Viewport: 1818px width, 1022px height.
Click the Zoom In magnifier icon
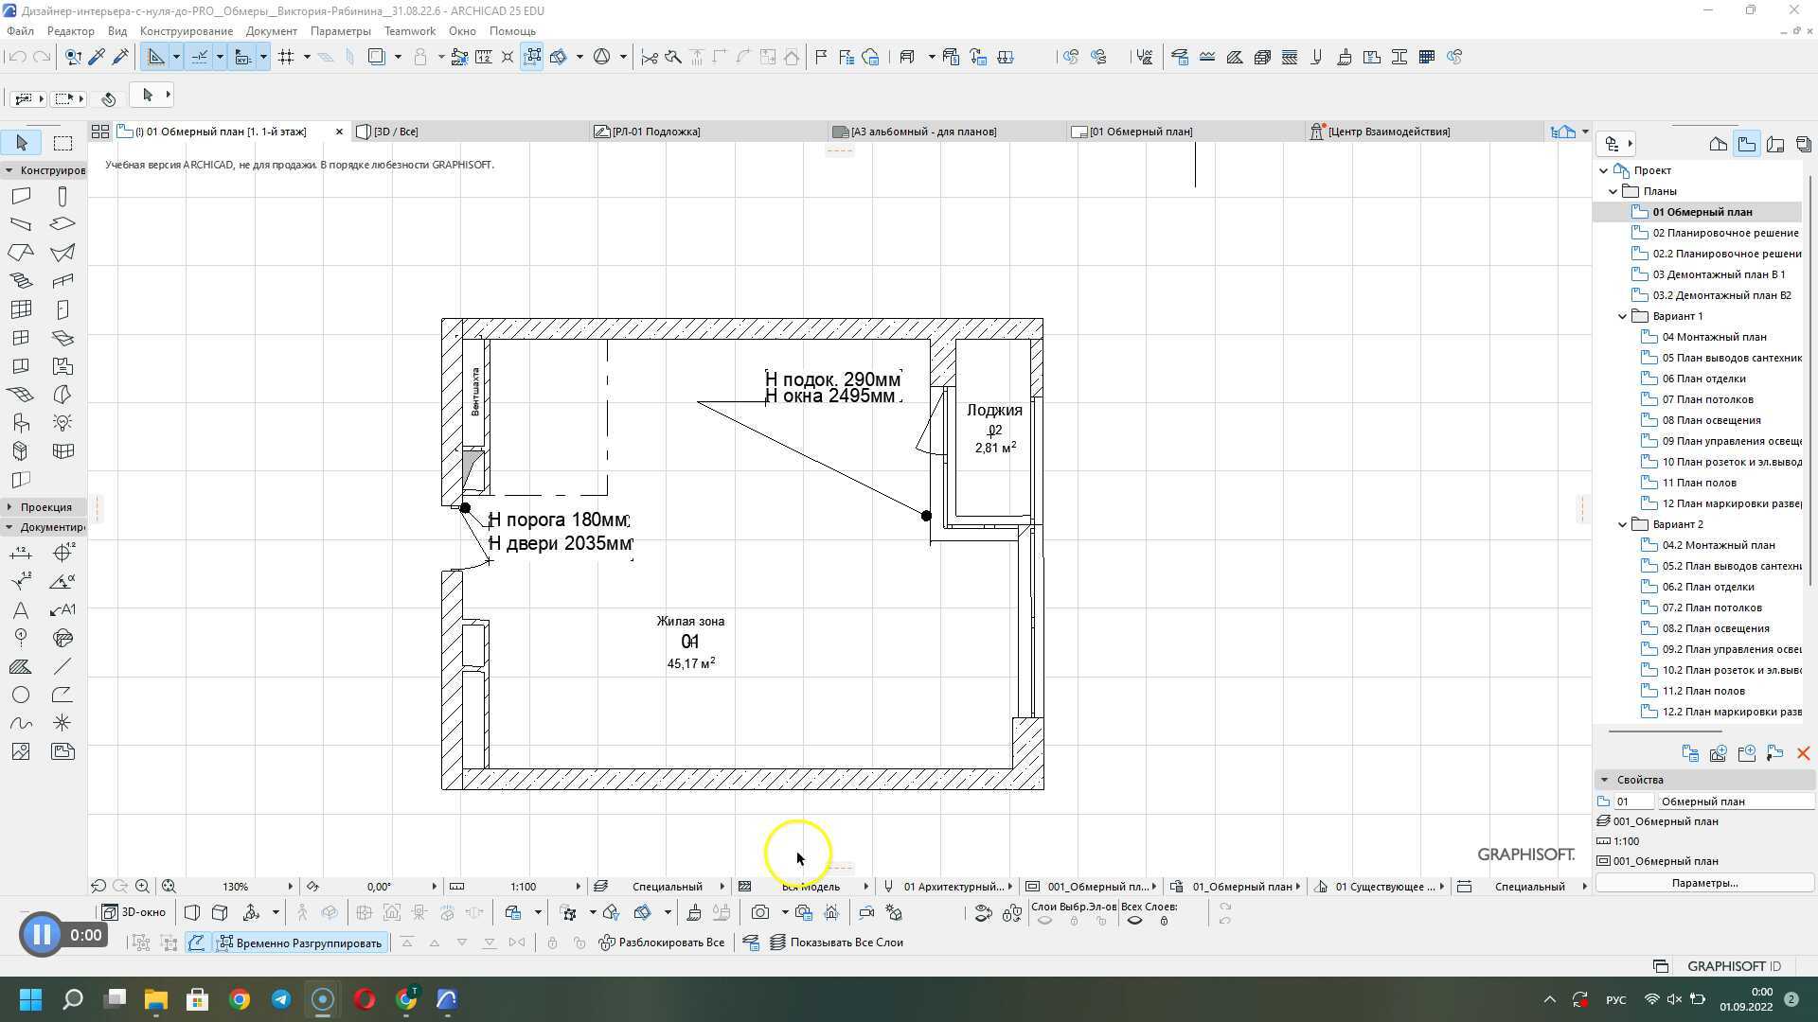click(142, 887)
